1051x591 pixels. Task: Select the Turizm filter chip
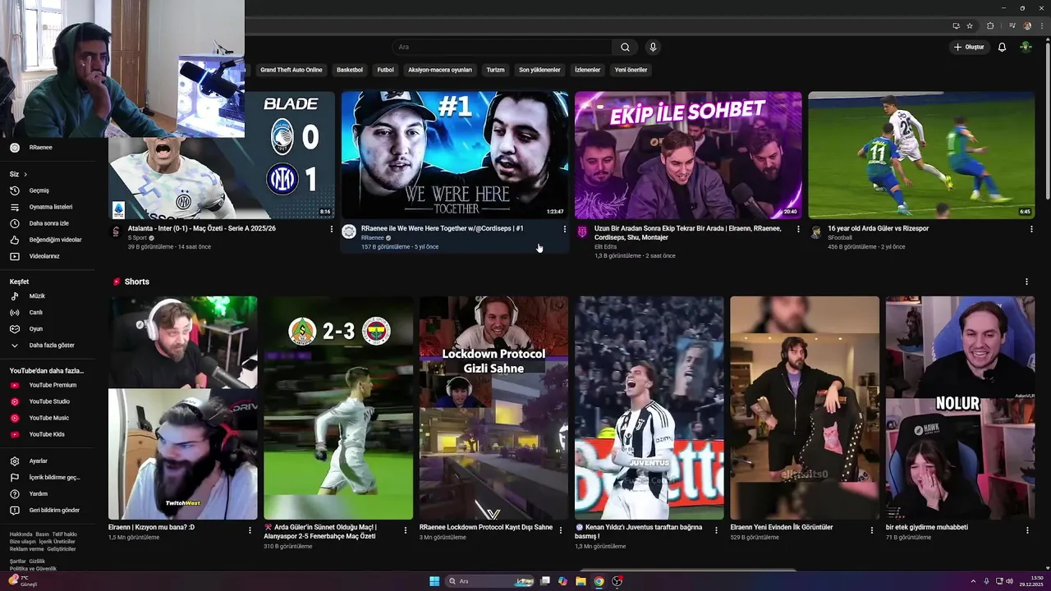495,70
